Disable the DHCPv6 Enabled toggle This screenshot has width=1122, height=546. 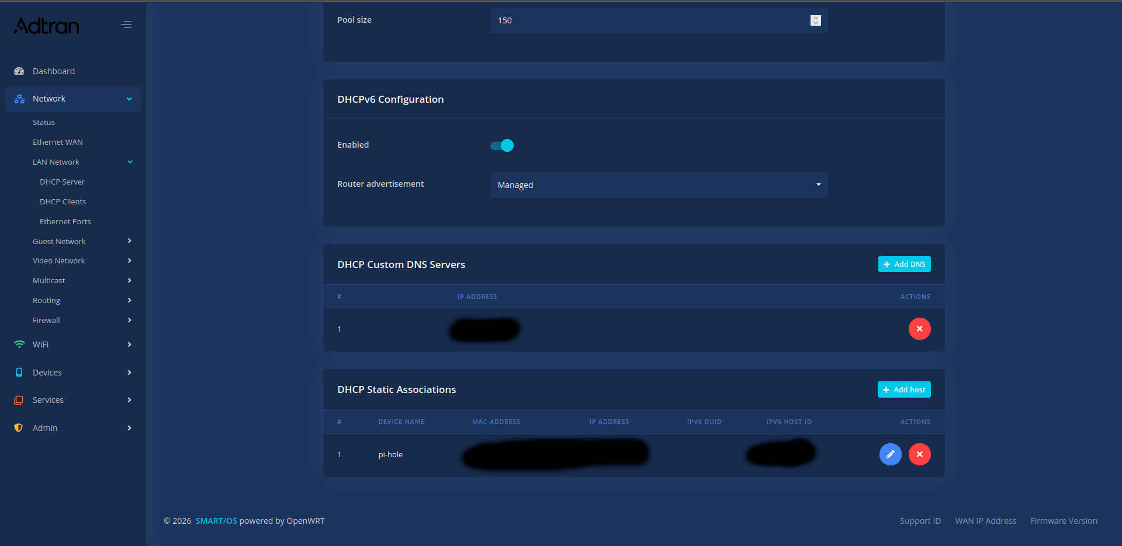[x=502, y=145]
